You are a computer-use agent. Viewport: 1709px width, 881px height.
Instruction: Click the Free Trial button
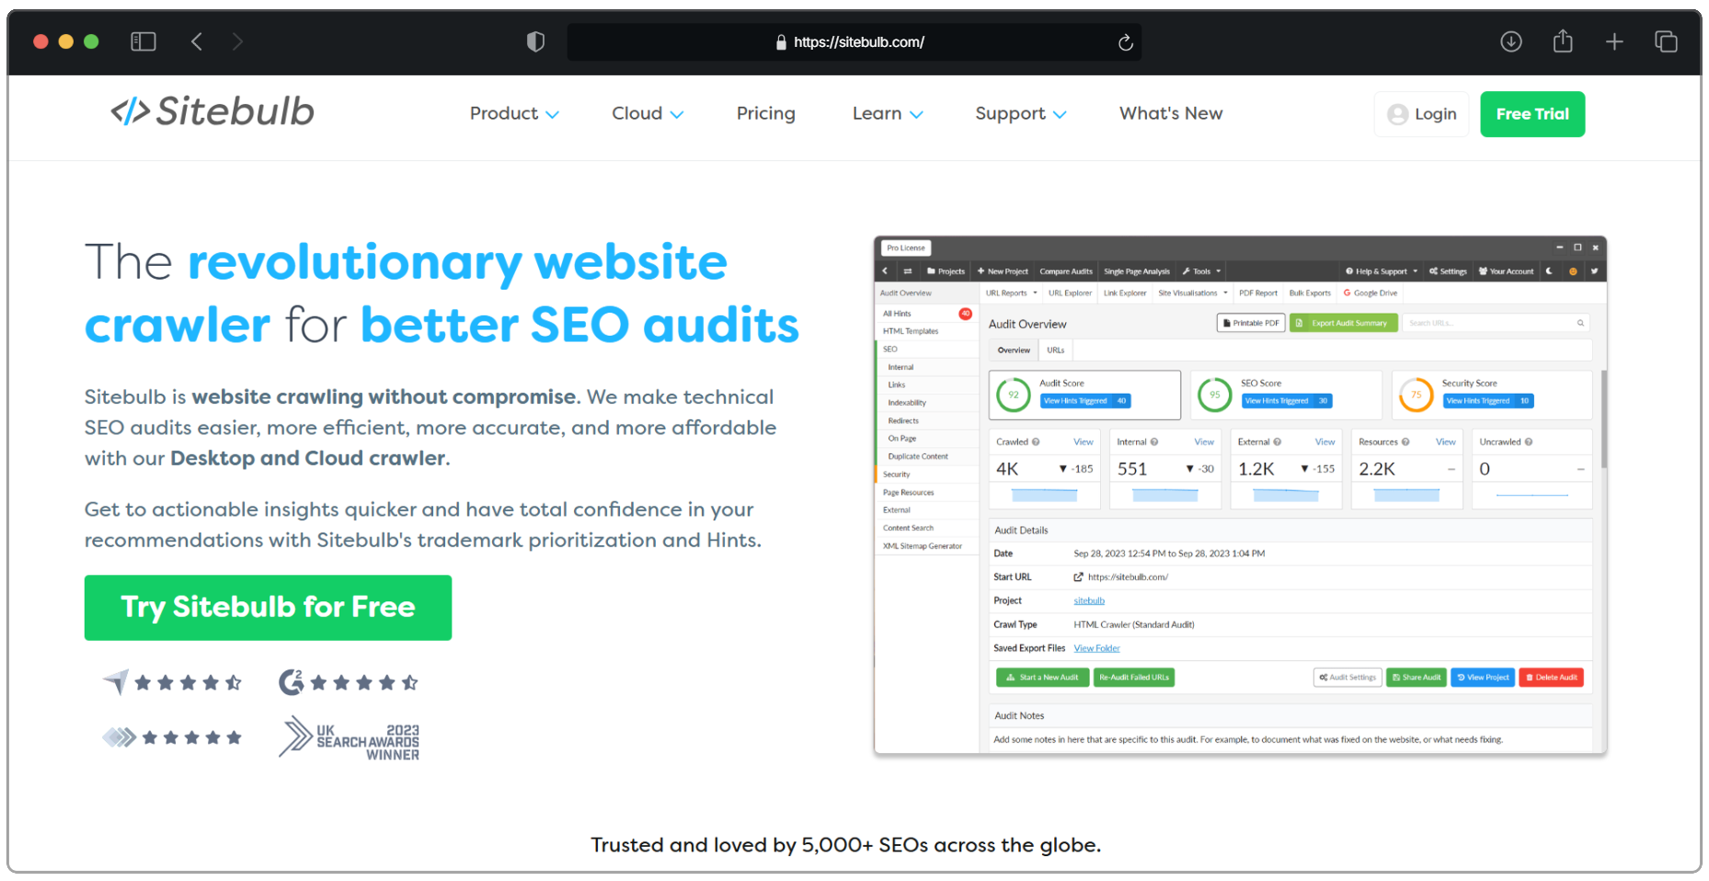[1532, 114]
